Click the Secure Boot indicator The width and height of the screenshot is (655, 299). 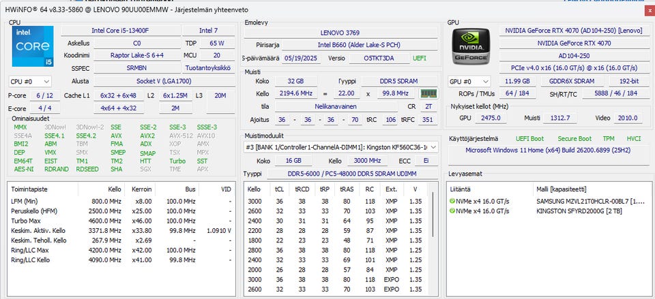coord(575,138)
